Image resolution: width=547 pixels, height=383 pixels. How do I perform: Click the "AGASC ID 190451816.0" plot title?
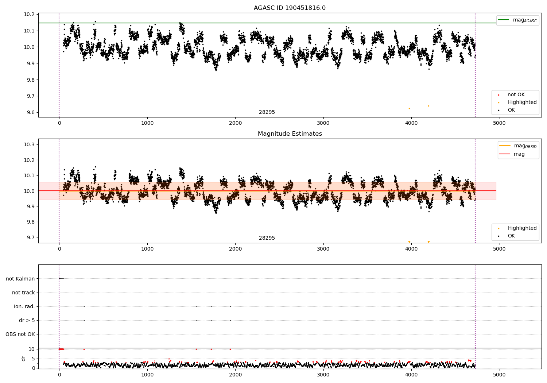pyautogui.click(x=290, y=8)
